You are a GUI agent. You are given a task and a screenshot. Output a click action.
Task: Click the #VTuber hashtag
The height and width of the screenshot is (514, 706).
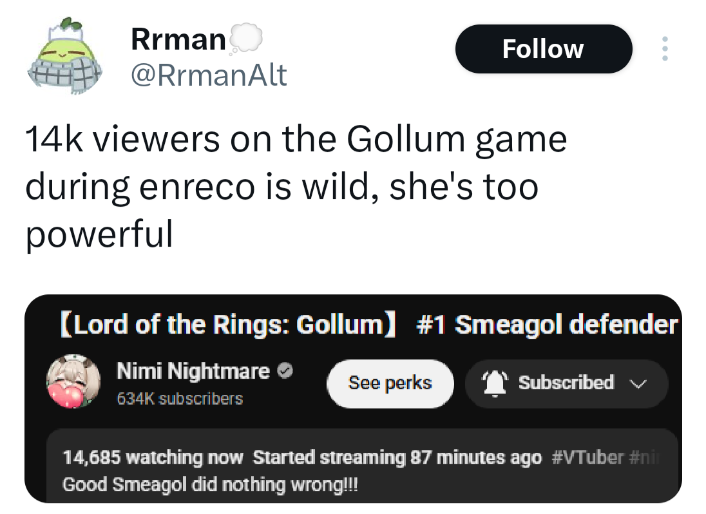click(x=588, y=458)
